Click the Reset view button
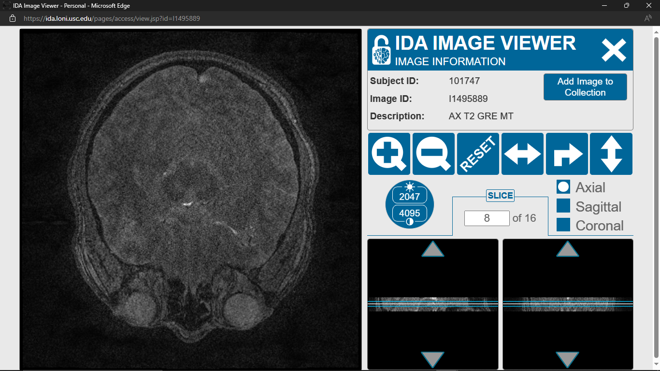 [477, 154]
